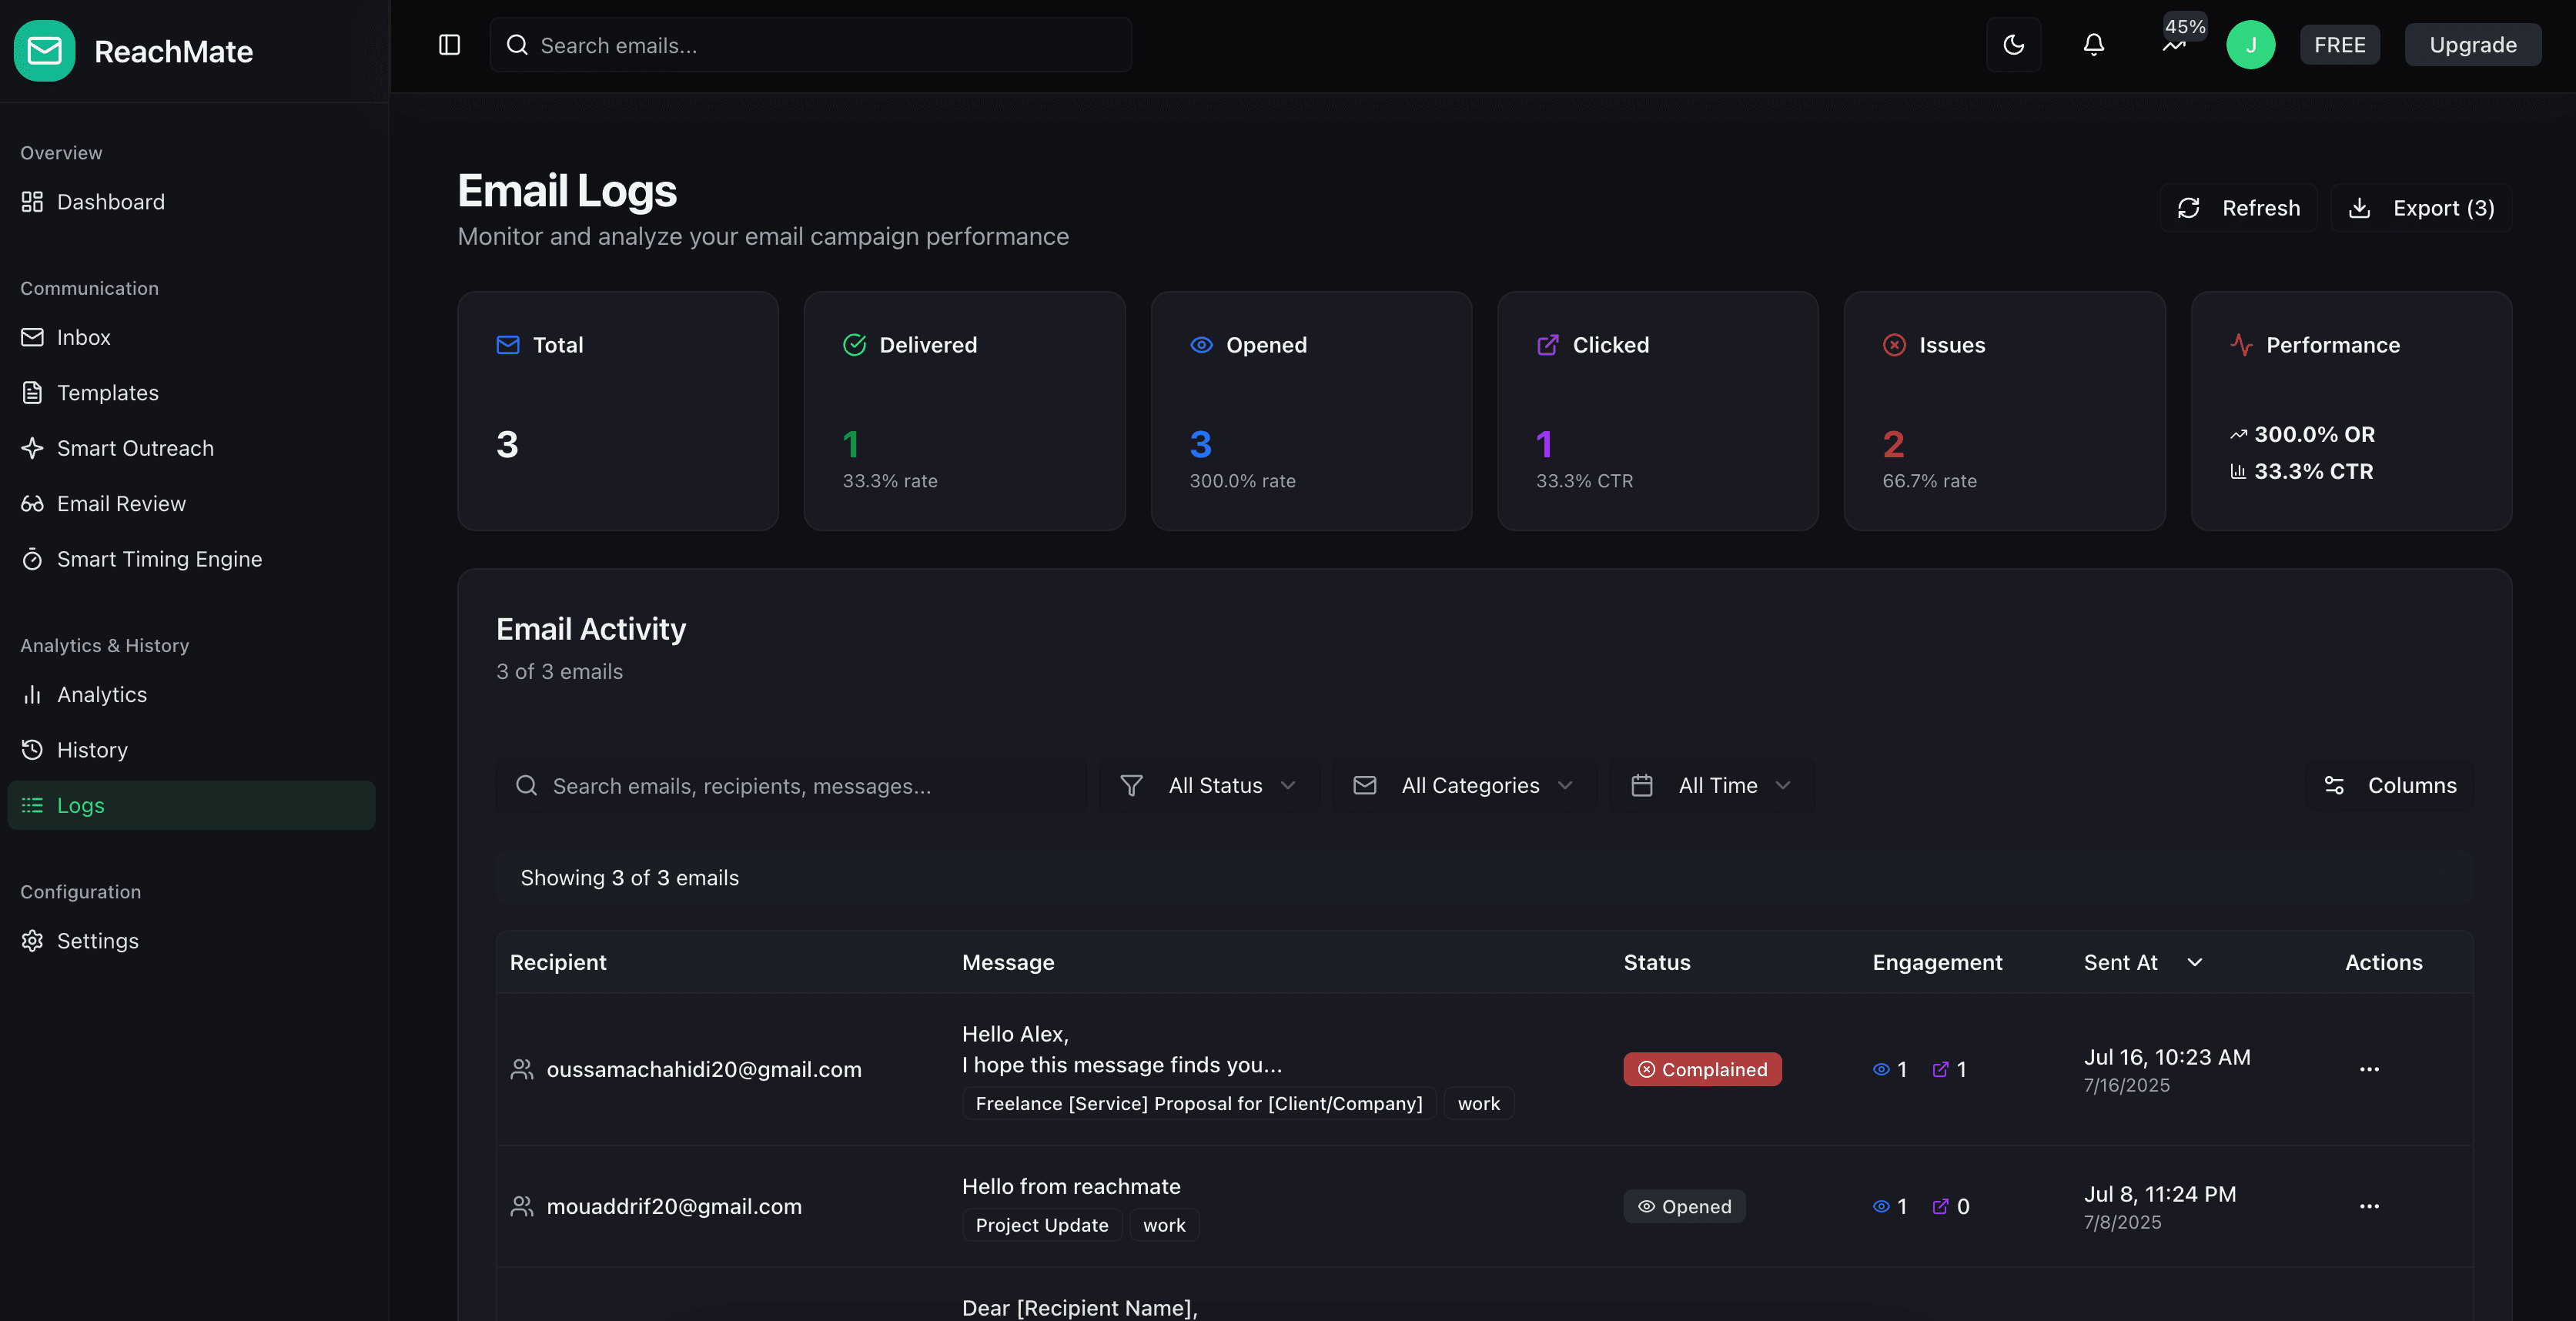Click the Recipient column header
The height and width of the screenshot is (1321, 2576).
click(558, 963)
